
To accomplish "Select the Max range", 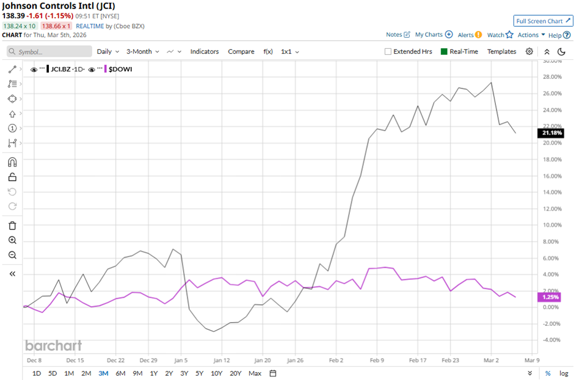I will 255,373.
